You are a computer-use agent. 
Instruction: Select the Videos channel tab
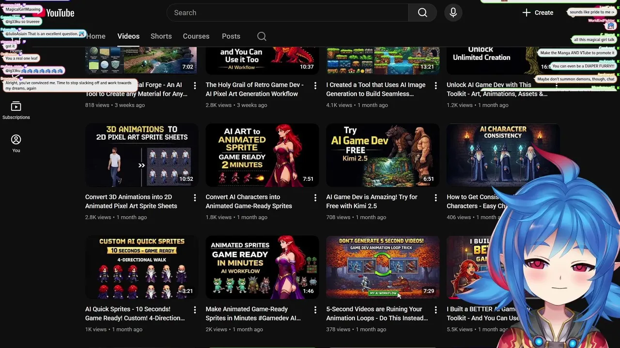(128, 36)
